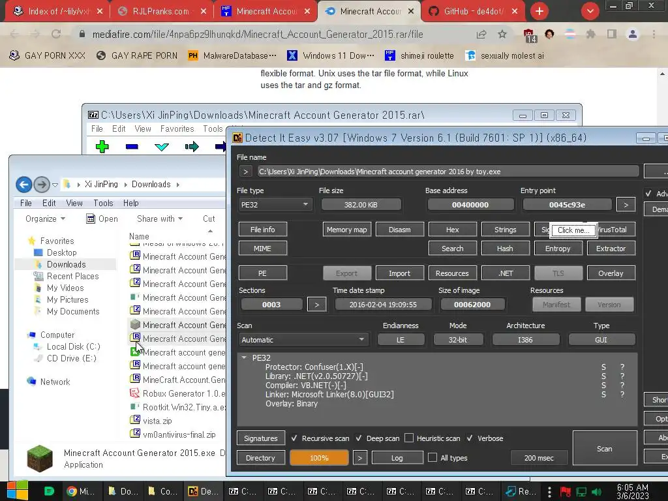Go back in Explorer with blue arrow
This screenshot has width=668, height=501.
24,185
